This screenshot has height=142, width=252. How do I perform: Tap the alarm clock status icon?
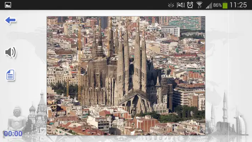point(190,5)
